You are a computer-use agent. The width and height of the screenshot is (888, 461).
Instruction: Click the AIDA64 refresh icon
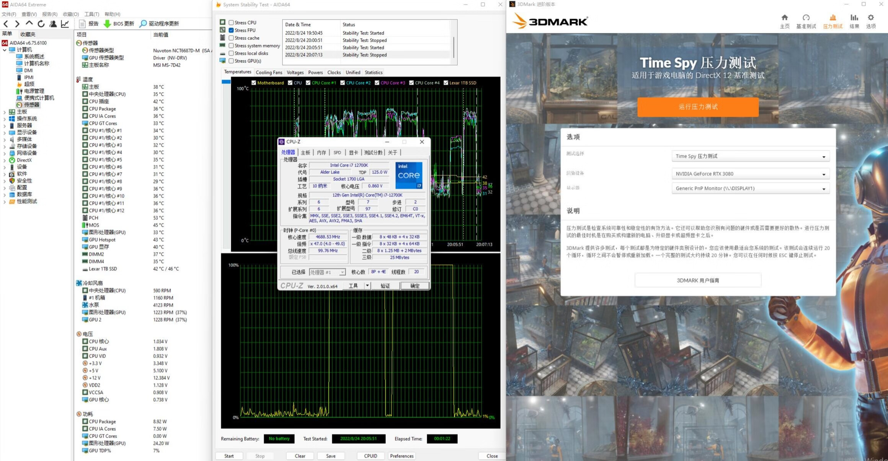(41, 24)
